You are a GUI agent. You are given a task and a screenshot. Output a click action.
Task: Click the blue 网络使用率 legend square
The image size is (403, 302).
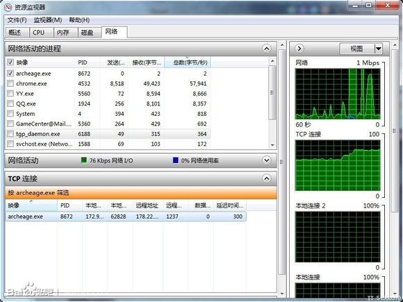176,160
